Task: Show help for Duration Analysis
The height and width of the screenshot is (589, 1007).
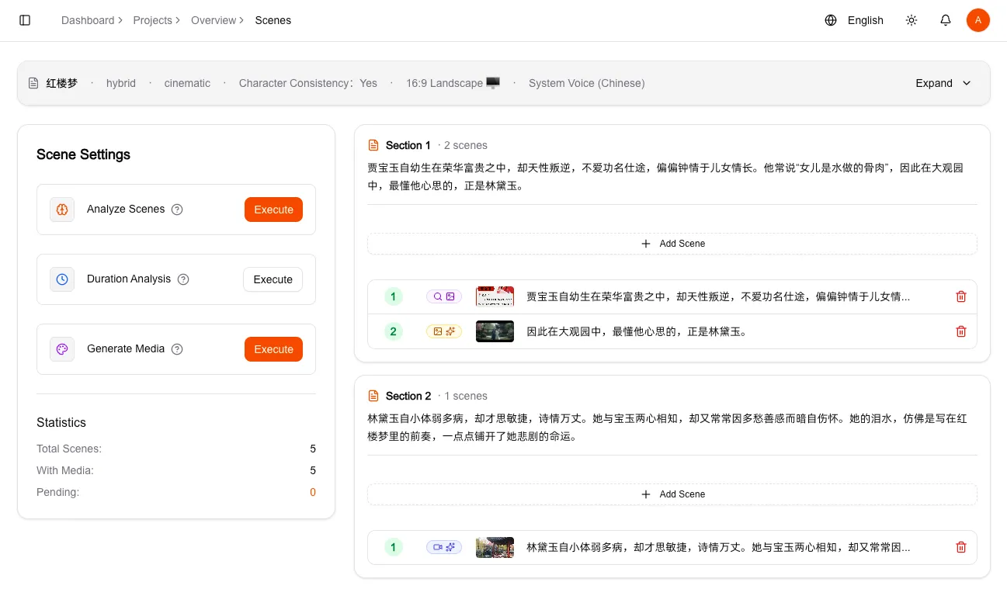Action: [x=183, y=279]
